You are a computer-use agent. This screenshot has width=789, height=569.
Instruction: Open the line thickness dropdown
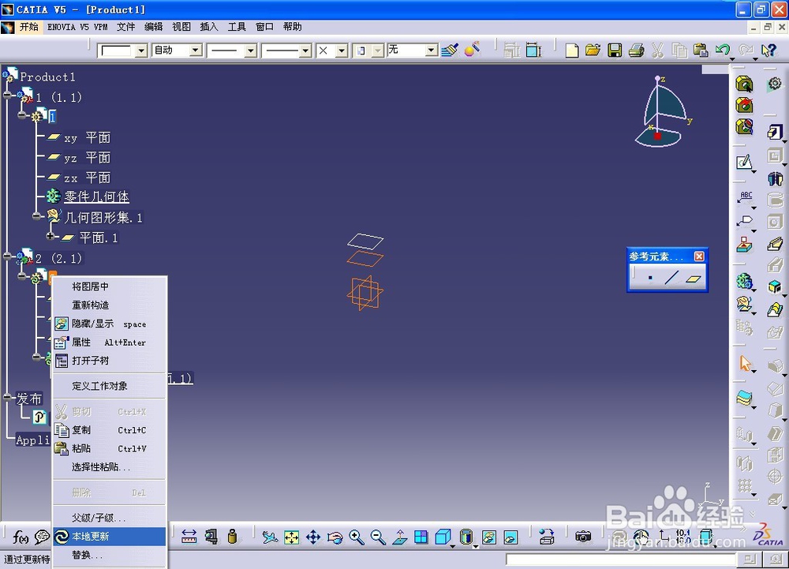(x=251, y=51)
